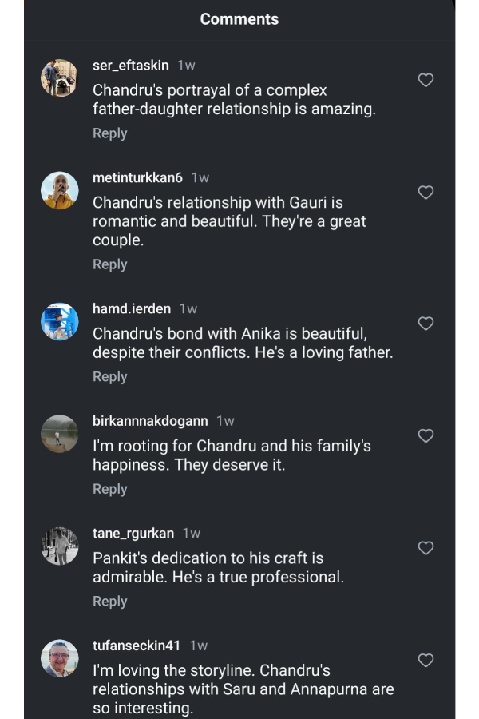The image size is (479, 719).
Task: Open the Comments header title
Action: click(239, 18)
